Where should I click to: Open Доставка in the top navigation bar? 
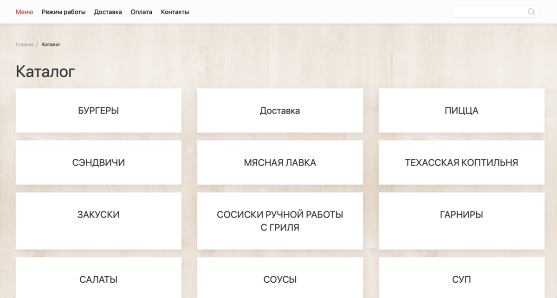coord(108,12)
